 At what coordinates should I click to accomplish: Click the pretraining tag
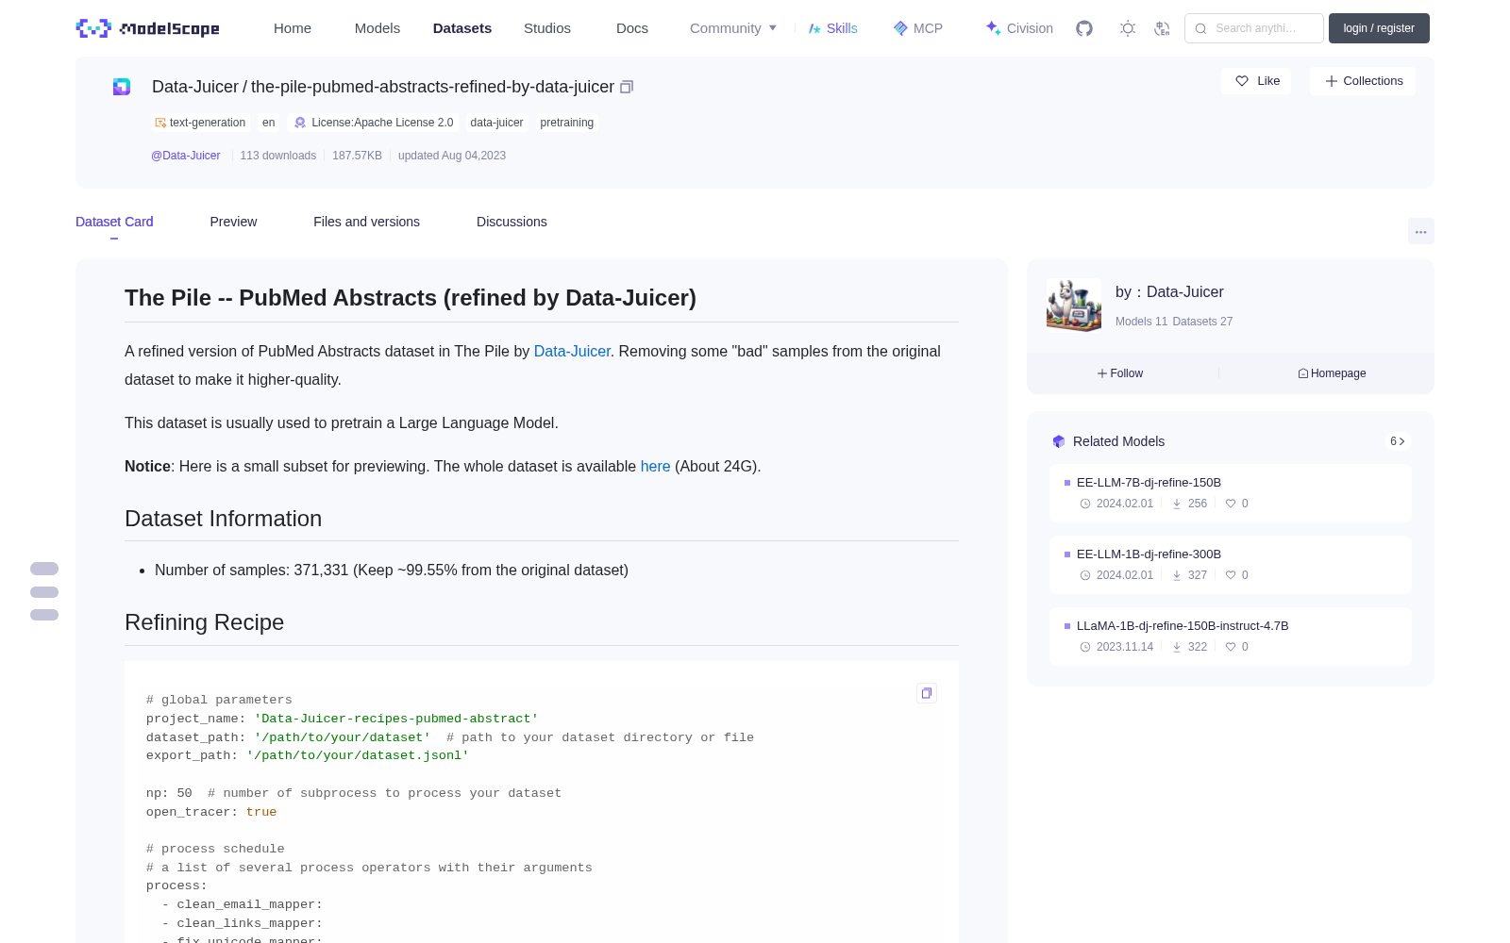point(567,123)
